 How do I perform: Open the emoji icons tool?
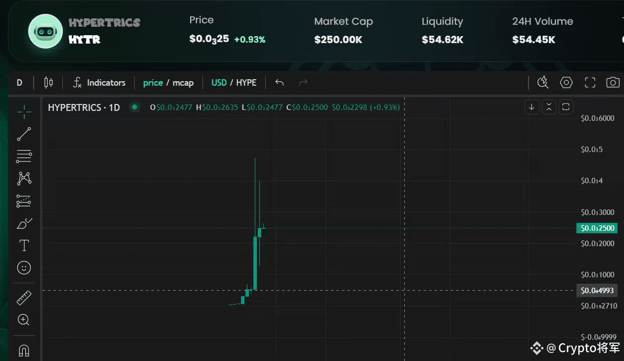pyautogui.click(x=24, y=268)
